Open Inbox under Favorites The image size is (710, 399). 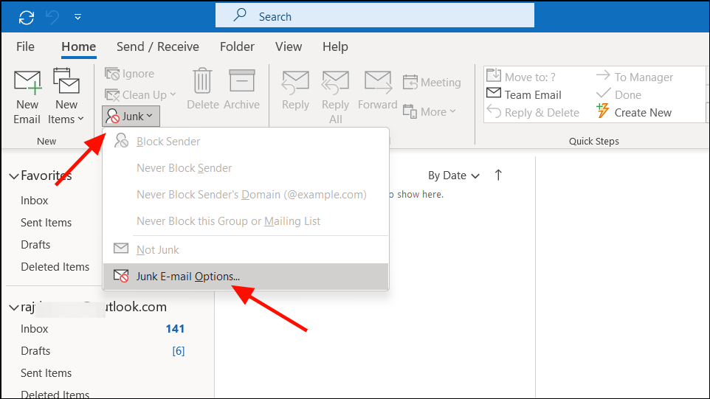click(35, 201)
